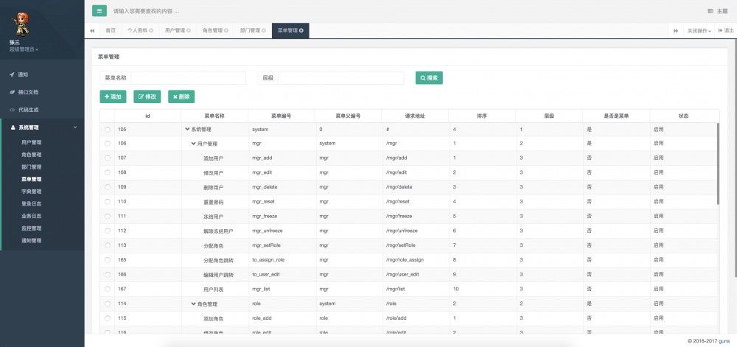
Task: Close the 用户管理 tab via its x icon
Action: [x=189, y=30]
